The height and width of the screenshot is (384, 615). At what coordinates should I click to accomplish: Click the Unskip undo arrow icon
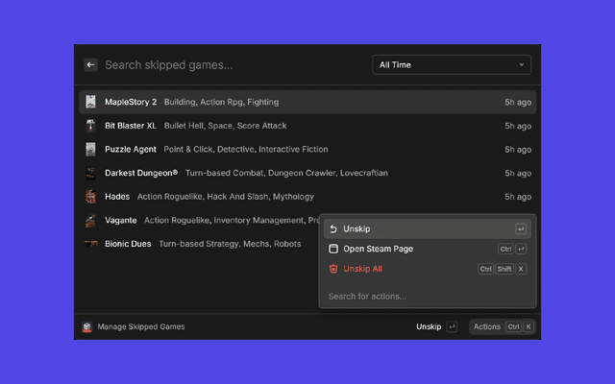(333, 228)
